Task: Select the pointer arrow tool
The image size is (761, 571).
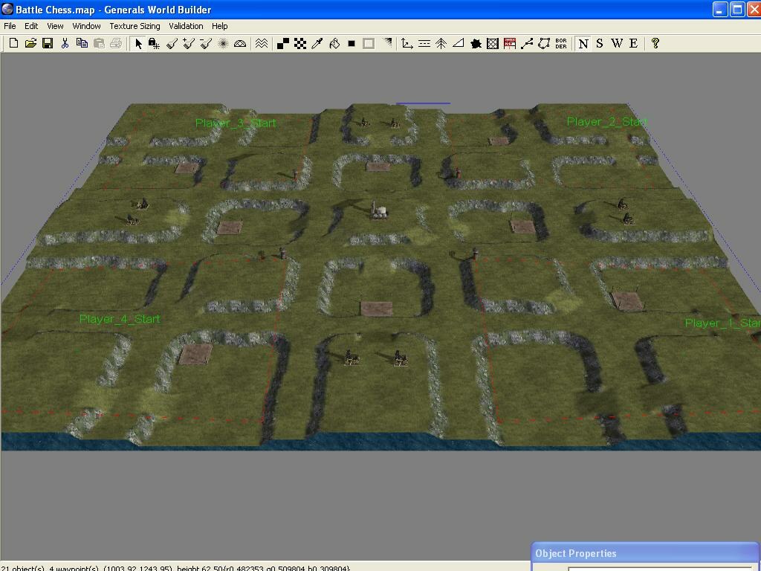Action: point(139,44)
